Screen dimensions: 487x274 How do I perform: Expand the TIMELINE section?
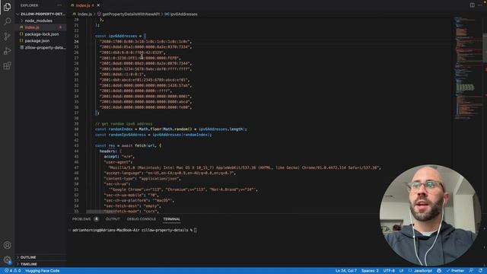pyautogui.click(x=29, y=264)
